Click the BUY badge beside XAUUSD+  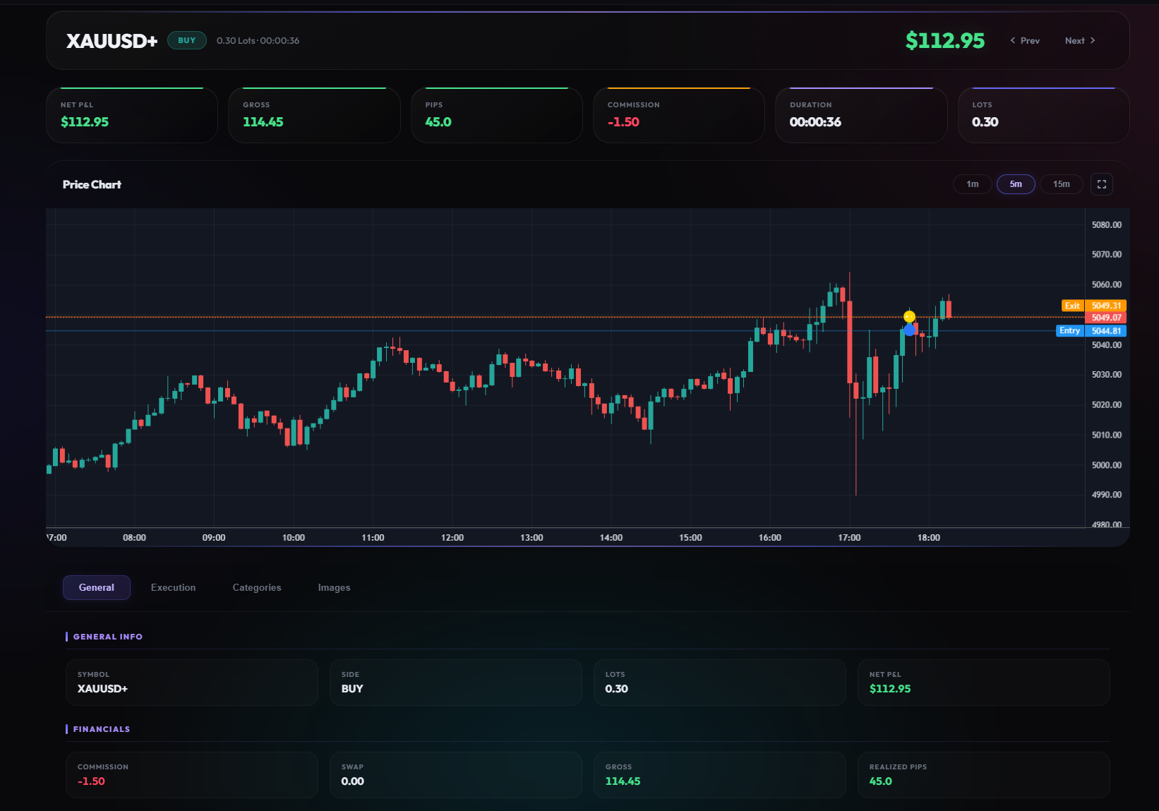click(186, 41)
